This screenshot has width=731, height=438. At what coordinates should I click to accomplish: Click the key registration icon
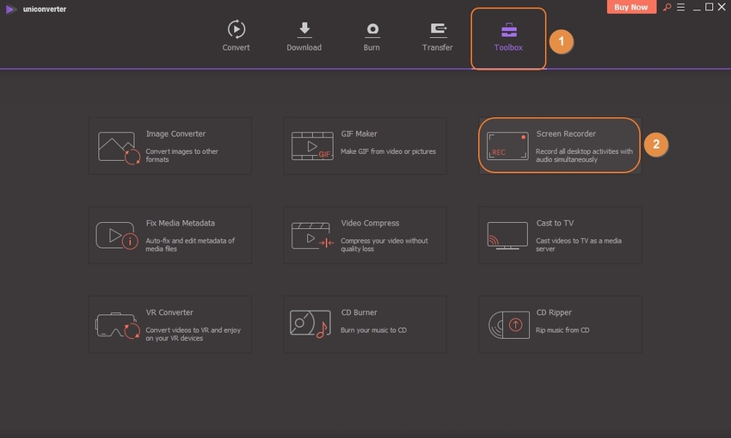[x=666, y=7]
